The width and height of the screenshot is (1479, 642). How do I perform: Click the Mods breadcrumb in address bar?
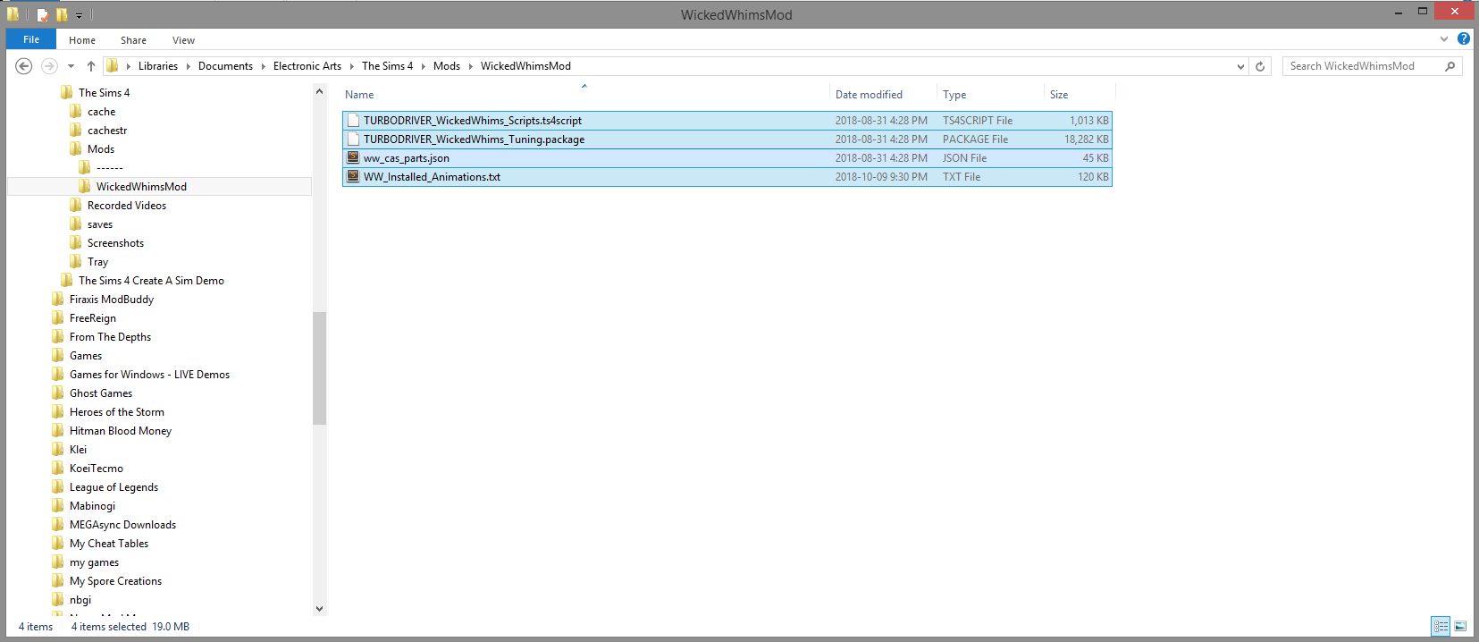click(x=446, y=66)
